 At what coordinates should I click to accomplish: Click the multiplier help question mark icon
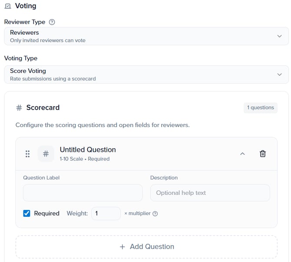click(x=155, y=213)
